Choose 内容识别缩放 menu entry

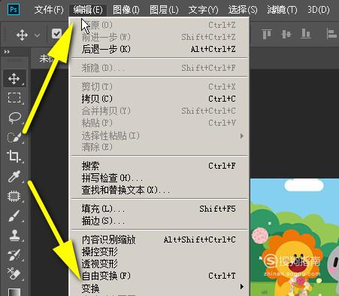point(159,240)
